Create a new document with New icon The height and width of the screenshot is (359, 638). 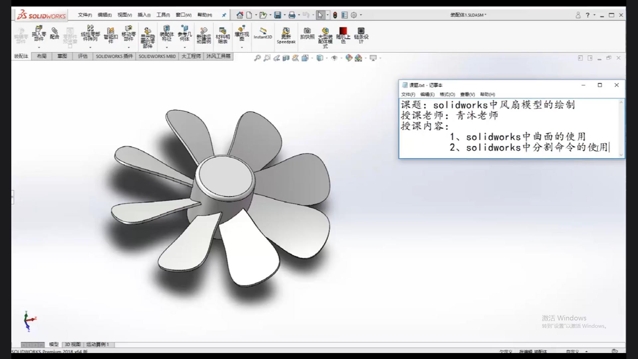249,15
